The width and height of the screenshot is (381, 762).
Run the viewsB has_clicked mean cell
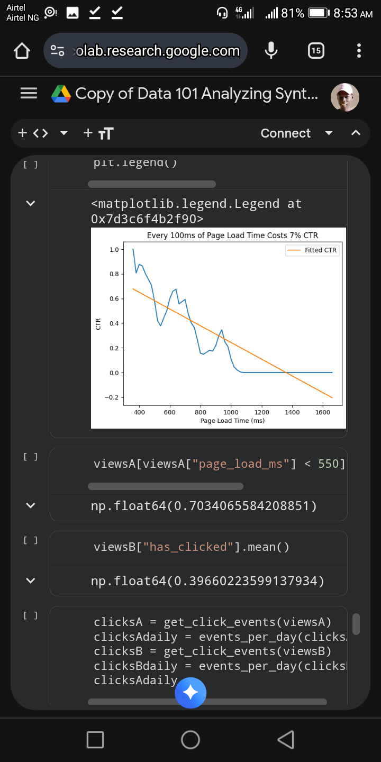tap(31, 540)
